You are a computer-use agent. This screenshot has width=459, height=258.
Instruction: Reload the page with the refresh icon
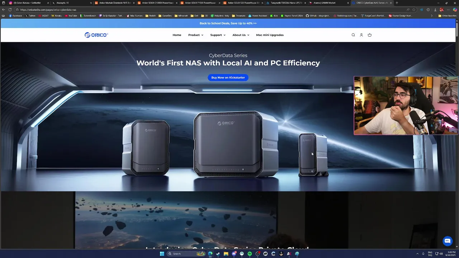tap(10, 10)
